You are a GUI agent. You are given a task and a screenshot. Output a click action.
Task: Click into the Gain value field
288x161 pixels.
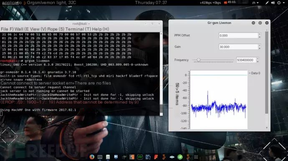238,47
